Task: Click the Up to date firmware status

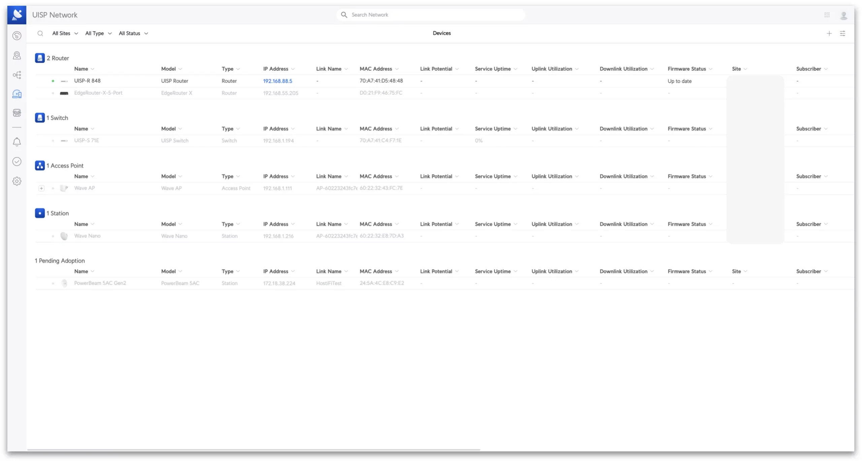Action: (x=679, y=81)
